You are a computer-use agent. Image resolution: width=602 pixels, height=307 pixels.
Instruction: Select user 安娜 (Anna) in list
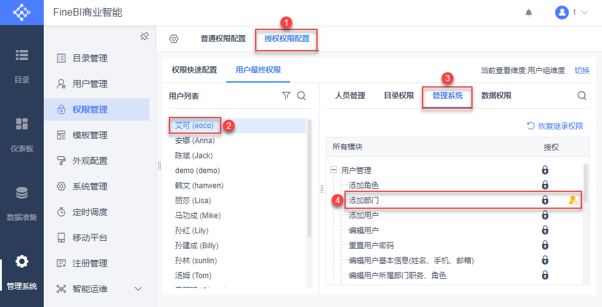pyautogui.click(x=194, y=141)
